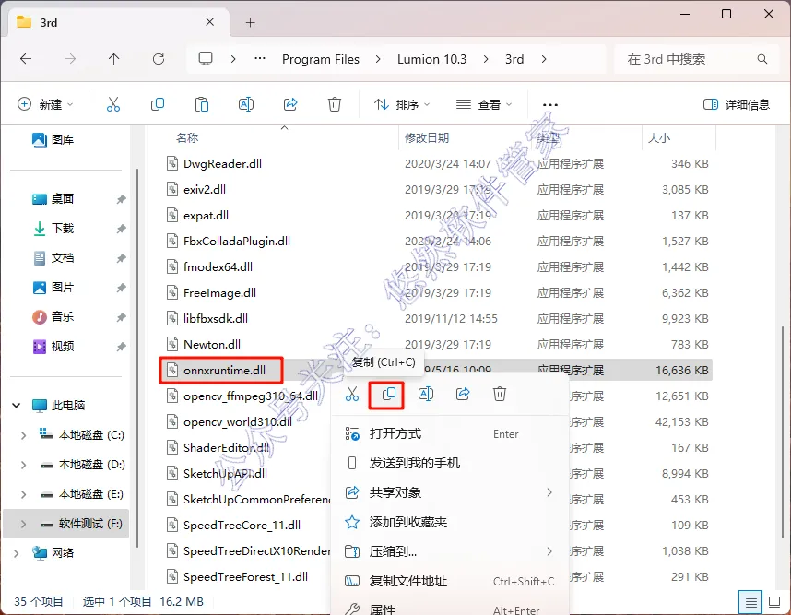Expand Local Disk (E:) chevron
Screen dimensions: 791x615
click(x=23, y=494)
